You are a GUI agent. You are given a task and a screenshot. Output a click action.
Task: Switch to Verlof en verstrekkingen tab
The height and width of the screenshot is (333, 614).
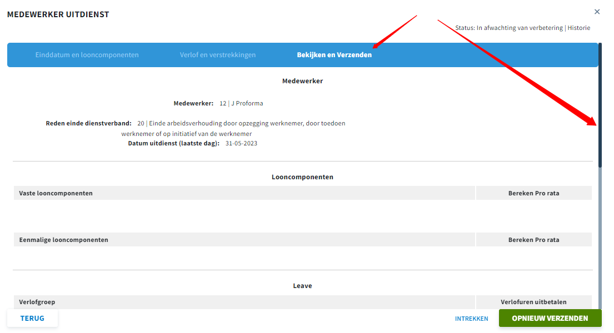(x=218, y=55)
